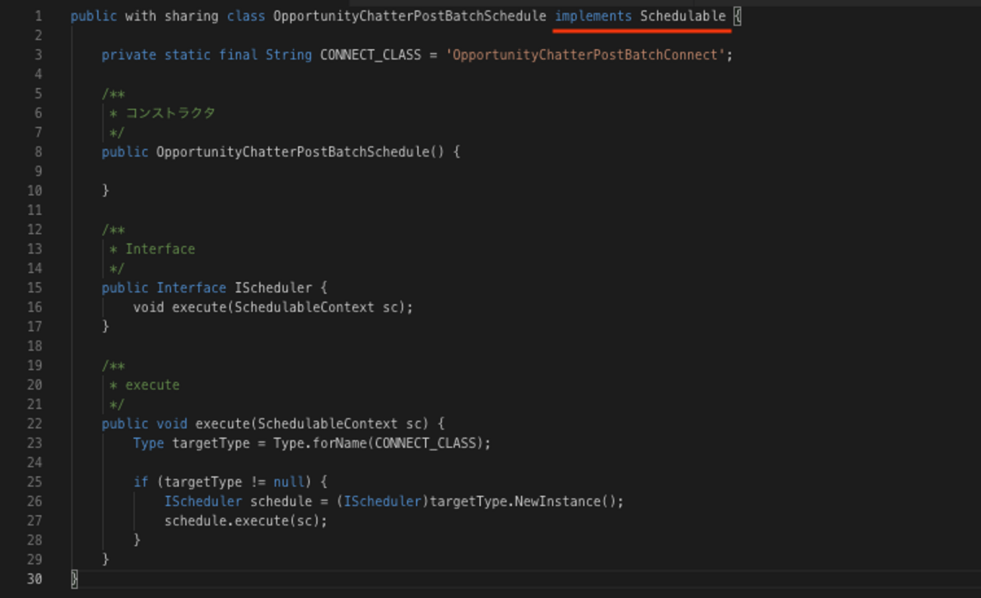Click the 'with sharing' keywords on line 1
This screenshot has height=598, width=981.
click(x=171, y=16)
